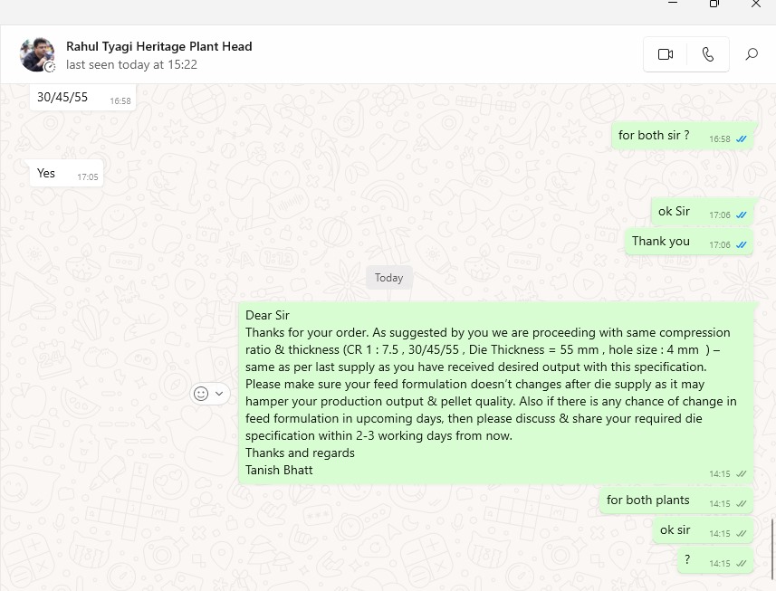This screenshot has width=776, height=591.
Task: Click blue read ticks on "for both sir ?"
Action: (x=742, y=139)
